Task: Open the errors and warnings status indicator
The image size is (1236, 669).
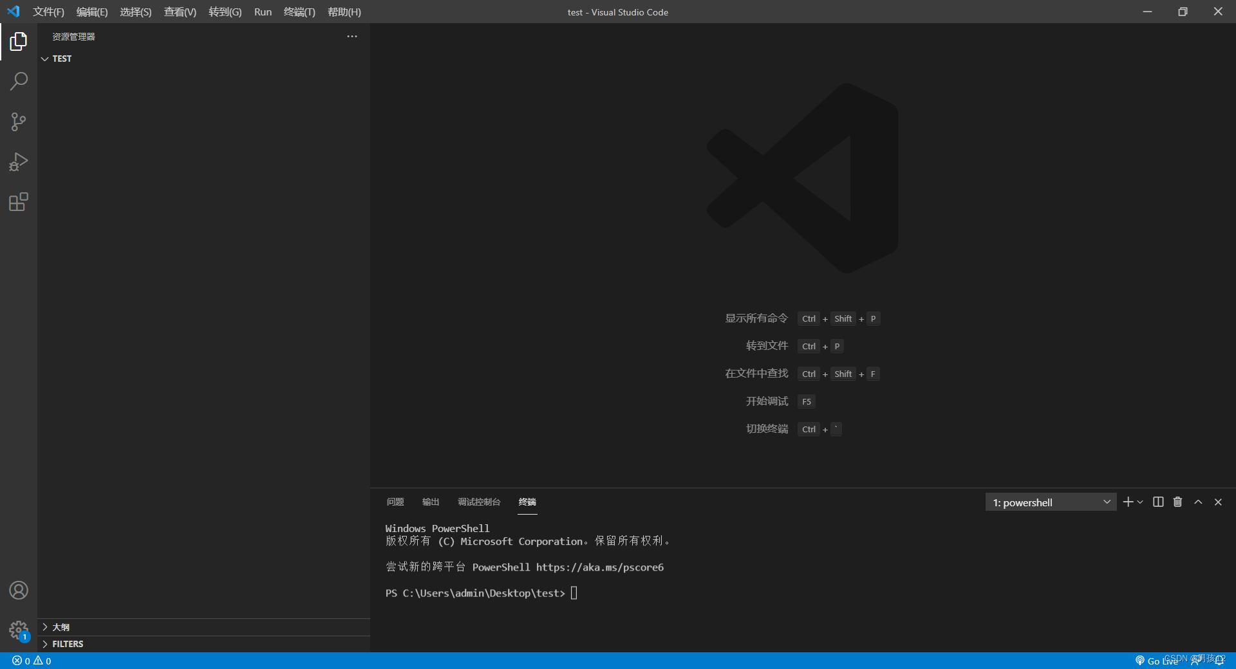Action: point(32,661)
